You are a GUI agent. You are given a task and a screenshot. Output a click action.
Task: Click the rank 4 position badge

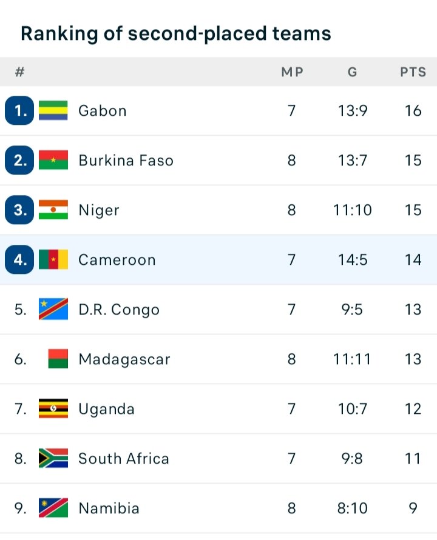point(19,260)
